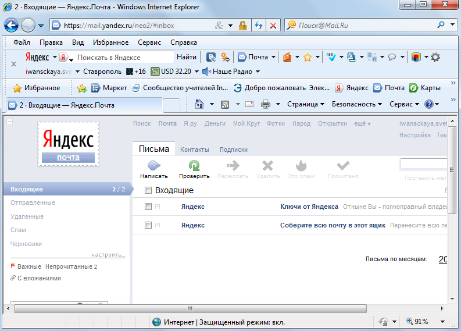Click the horizontal scrollbar thumb

(x=190, y=308)
